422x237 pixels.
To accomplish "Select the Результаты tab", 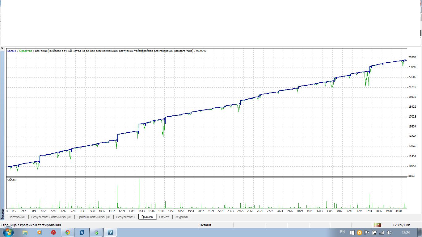I will click(126, 217).
